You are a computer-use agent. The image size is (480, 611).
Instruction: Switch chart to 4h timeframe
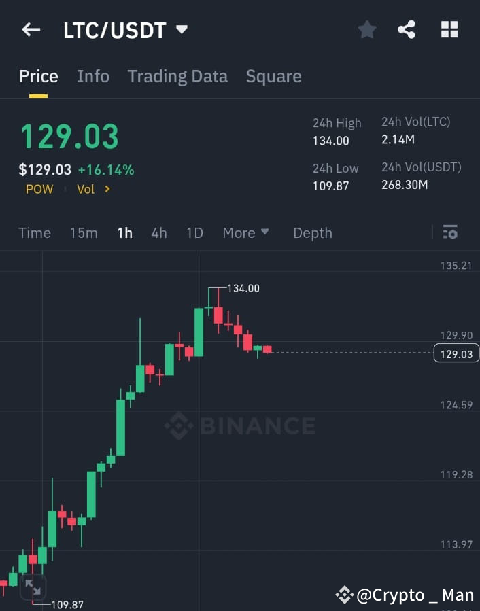point(158,232)
